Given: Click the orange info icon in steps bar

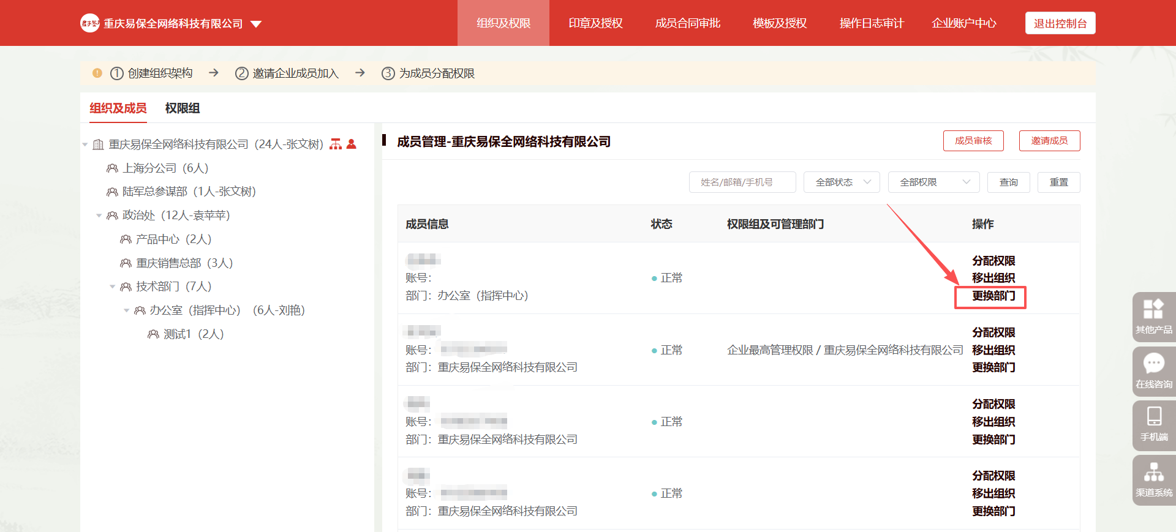Looking at the screenshot, I should click(97, 73).
